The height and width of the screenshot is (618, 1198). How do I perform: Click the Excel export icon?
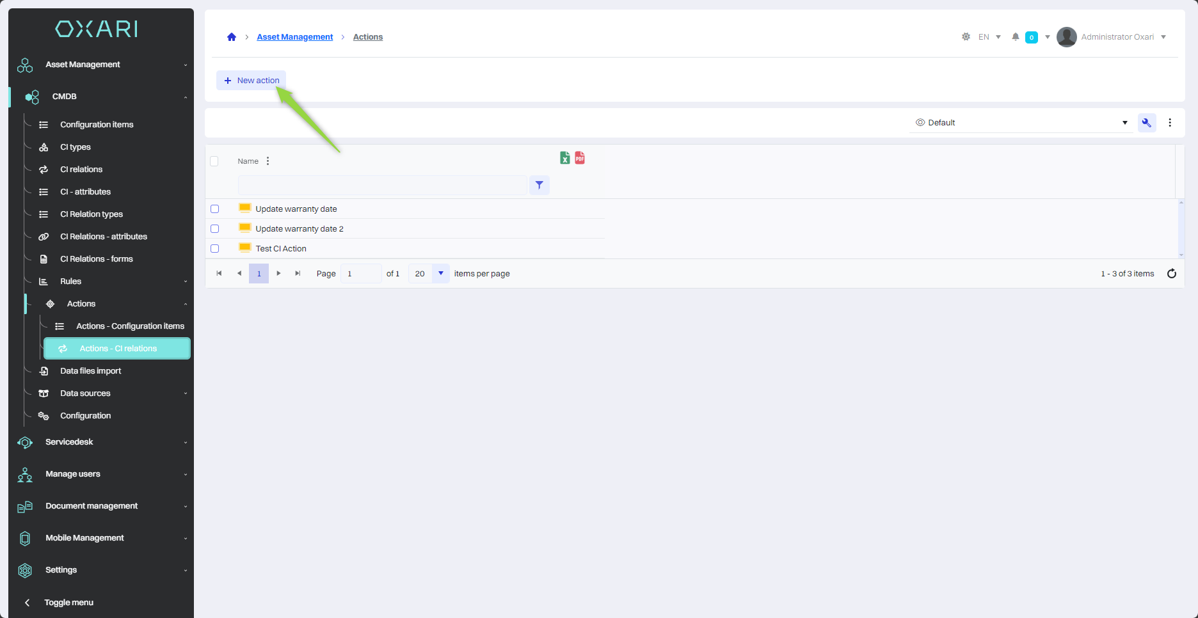(564, 158)
